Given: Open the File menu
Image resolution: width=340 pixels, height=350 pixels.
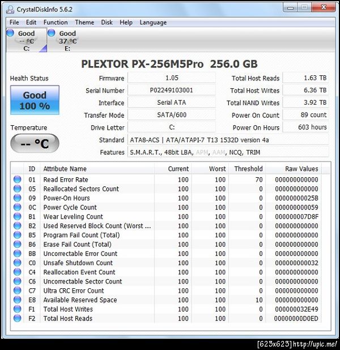Looking at the screenshot, I should [x=14, y=22].
